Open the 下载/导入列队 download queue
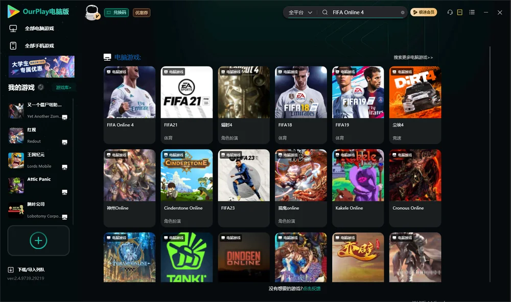The width and height of the screenshot is (511, 302). coord(31,270)
